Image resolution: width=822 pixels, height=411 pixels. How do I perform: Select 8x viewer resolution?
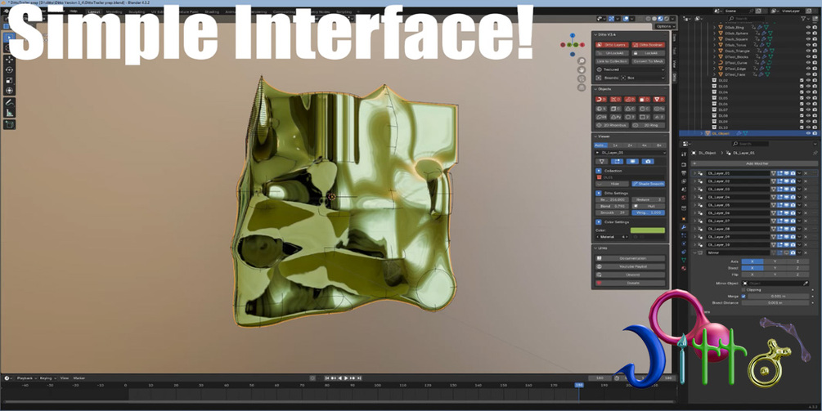(x=658, y=145)
